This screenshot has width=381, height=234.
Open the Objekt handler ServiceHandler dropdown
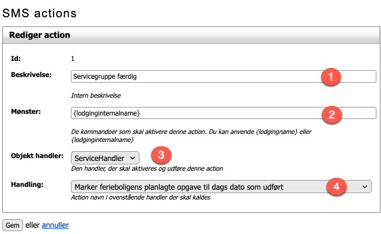105,158
